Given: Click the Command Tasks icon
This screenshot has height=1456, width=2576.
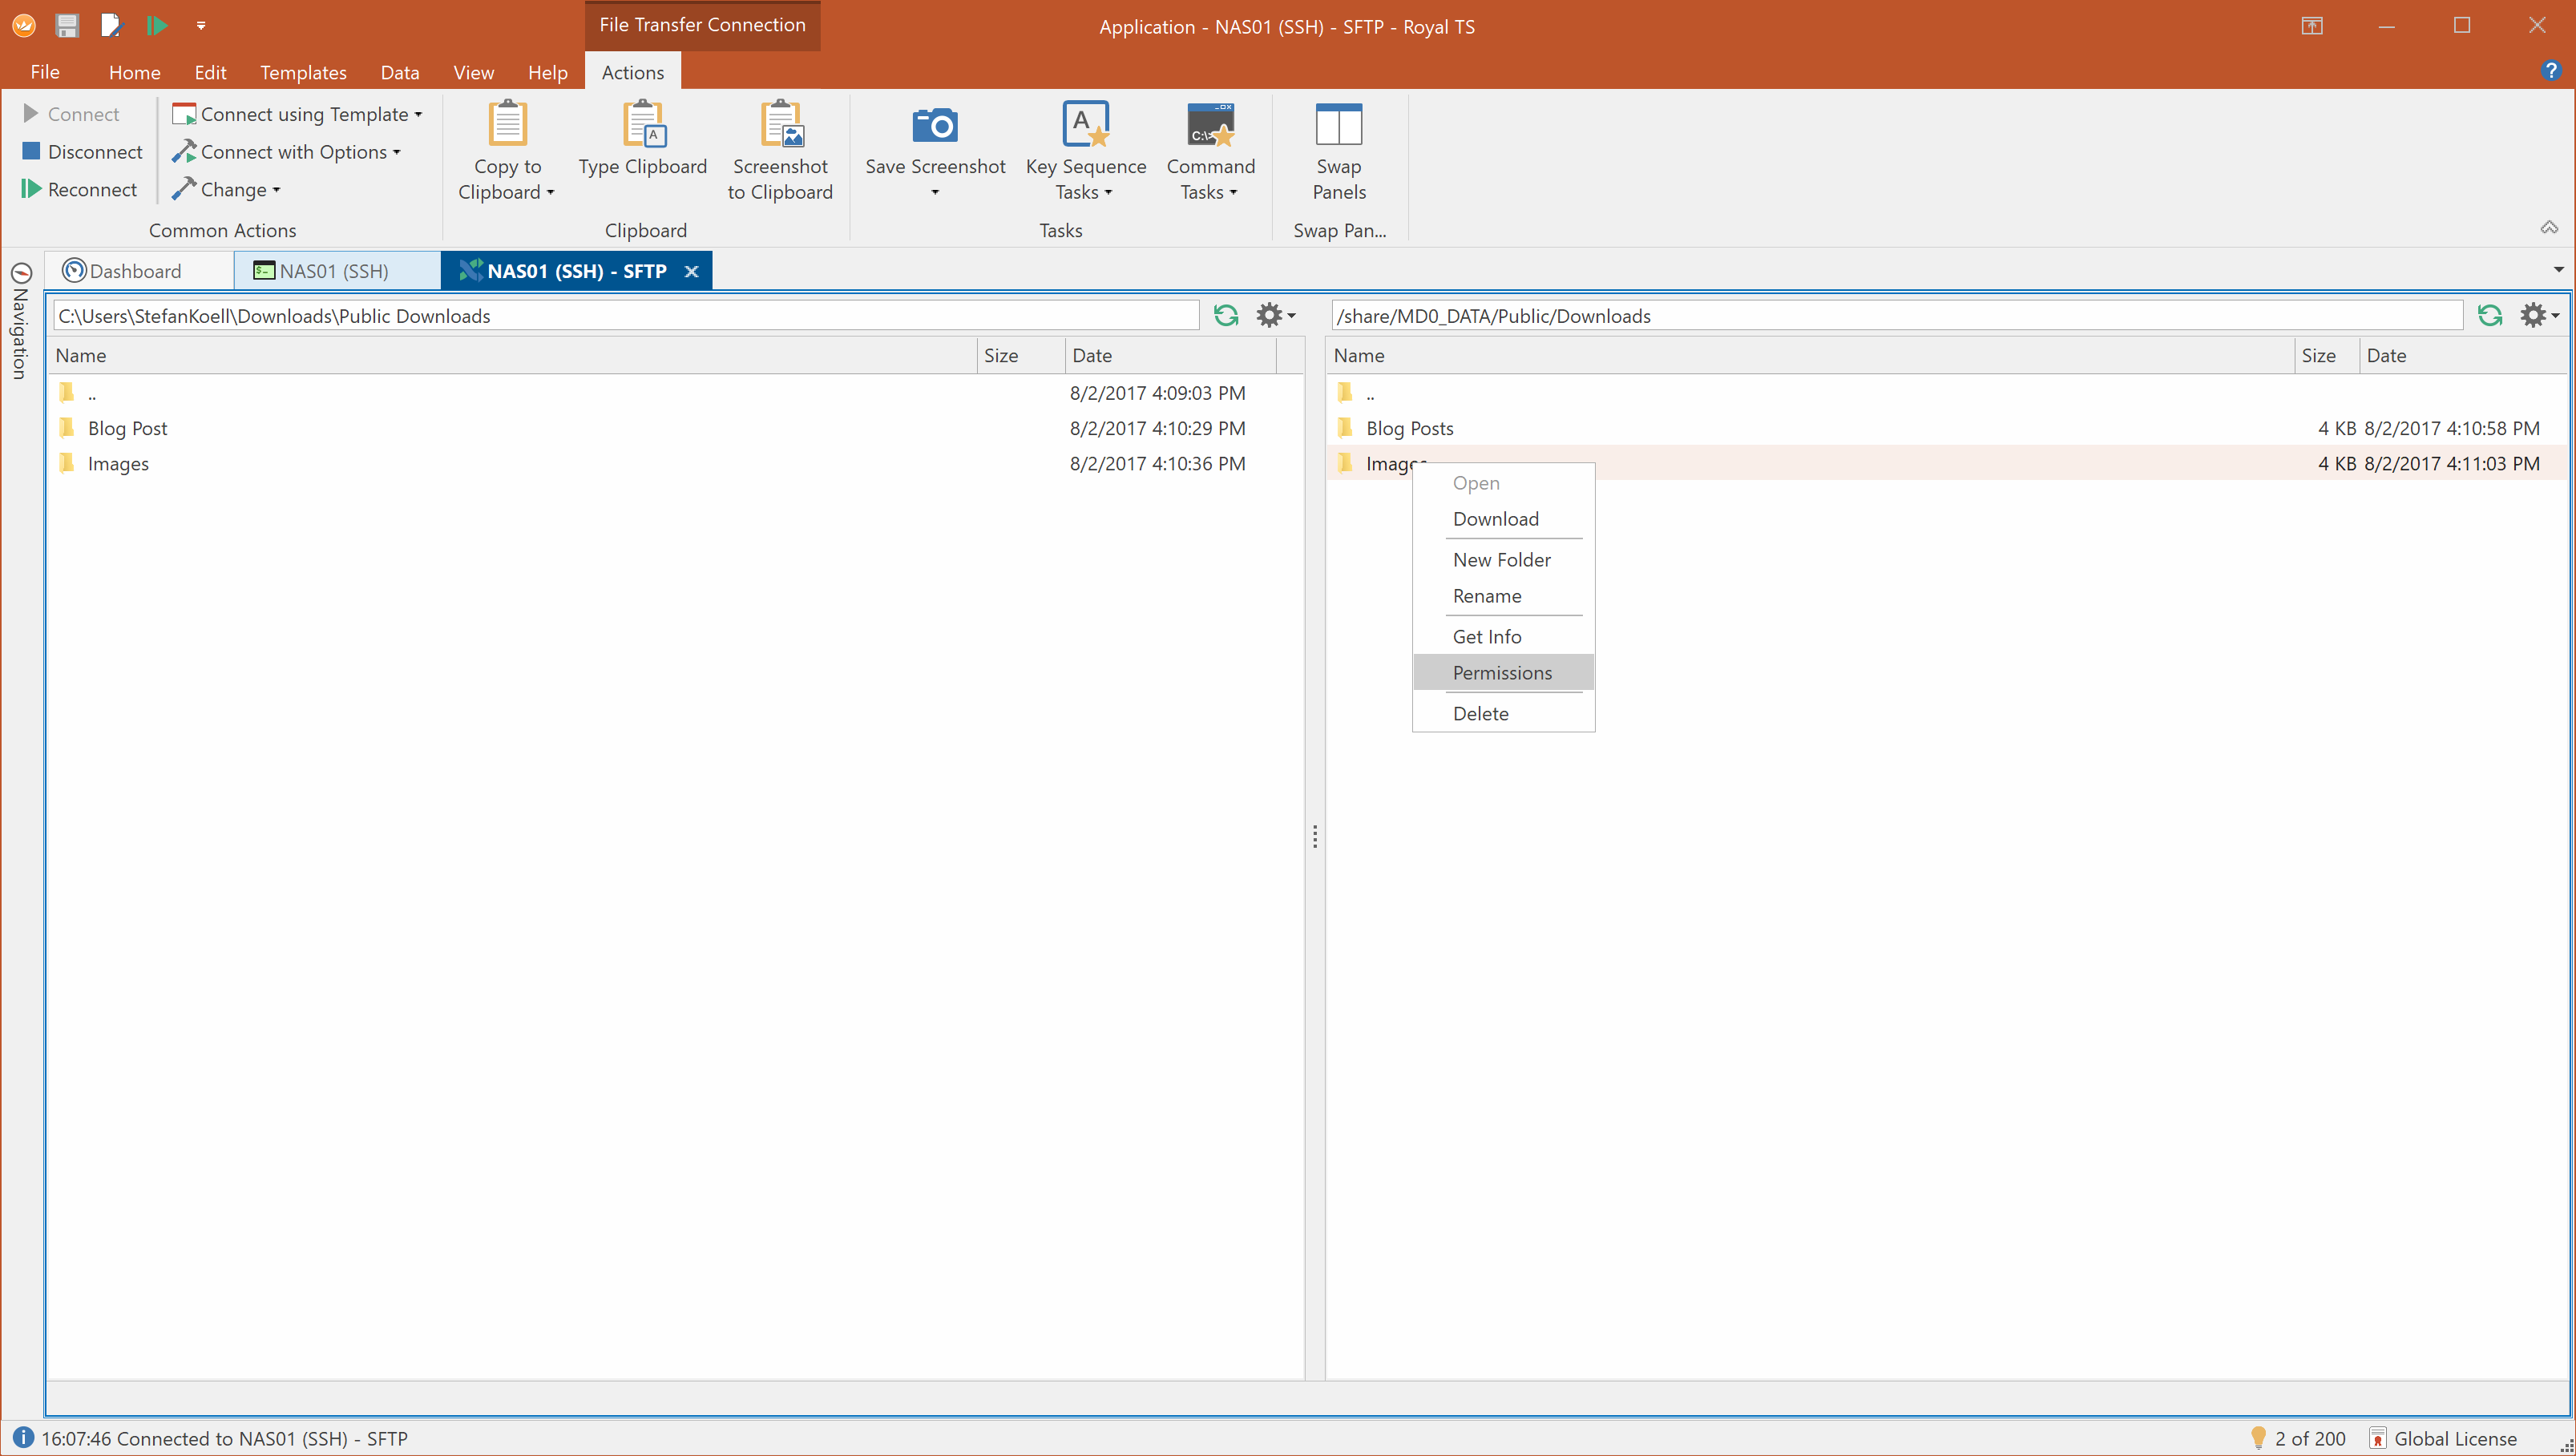Looking at the screenshot, I should (1211, 124).
